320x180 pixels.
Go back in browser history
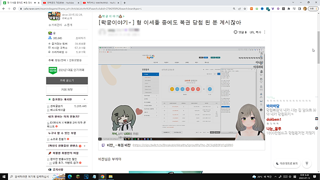(x=4, y=8)
